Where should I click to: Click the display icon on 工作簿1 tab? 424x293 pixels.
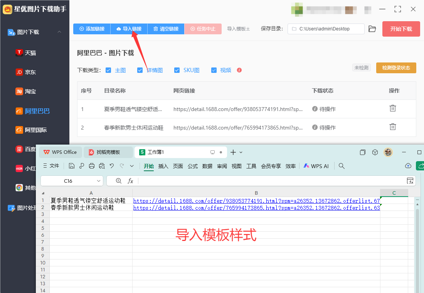(x=212, y=152)
